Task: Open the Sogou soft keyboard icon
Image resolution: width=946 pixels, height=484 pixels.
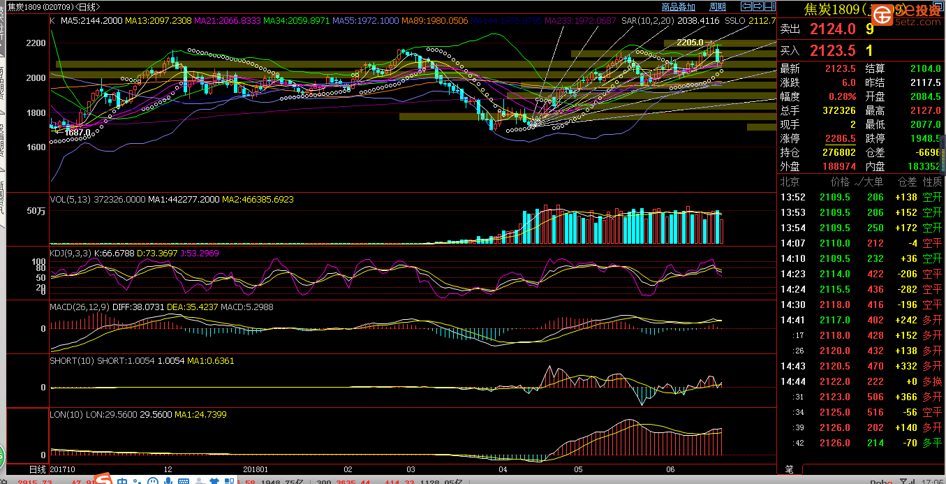Action: click(x=183, y=481)
